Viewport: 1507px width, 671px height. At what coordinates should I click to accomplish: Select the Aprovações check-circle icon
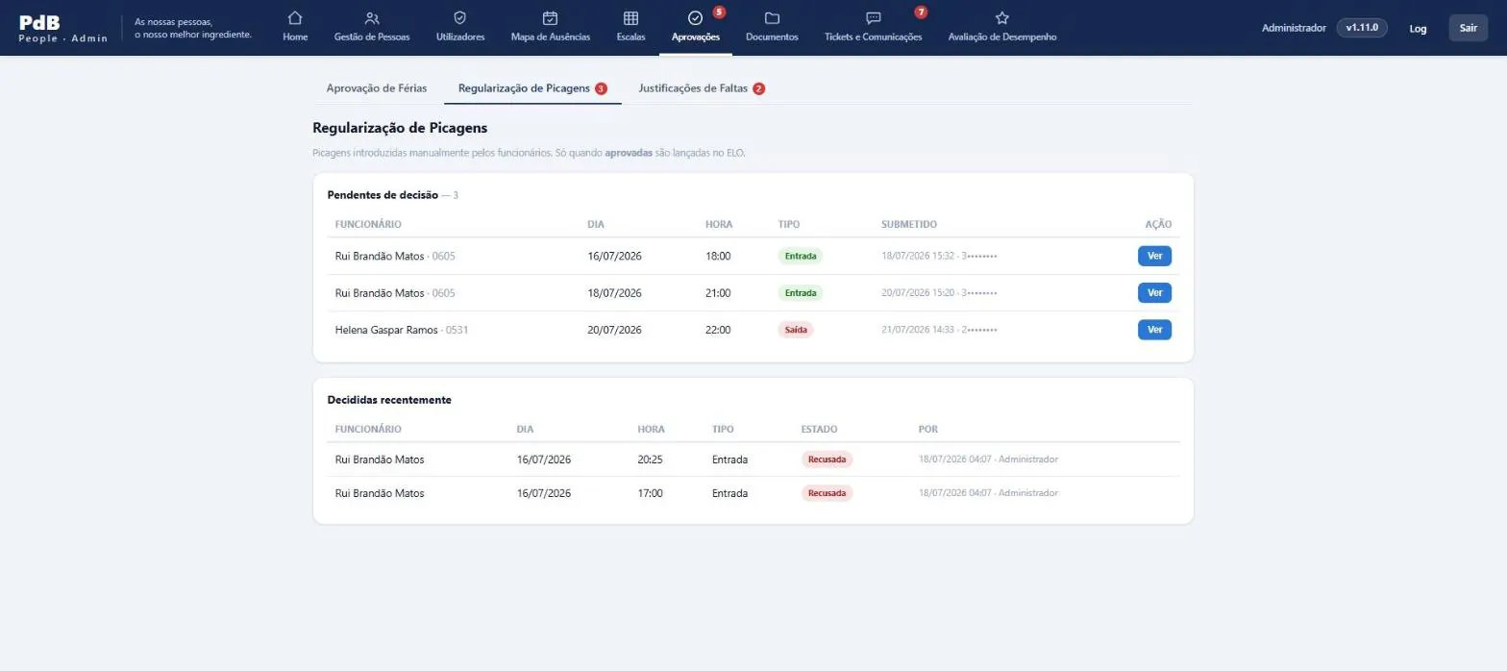coord(696,18)
